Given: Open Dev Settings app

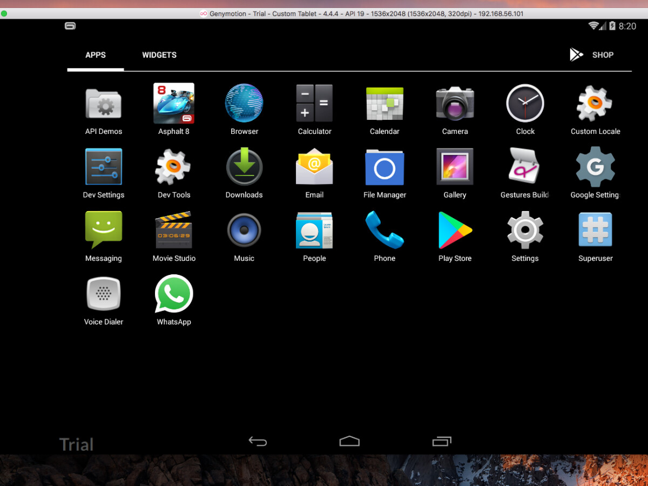Looking at the screenshot, I should pos(104,167).
